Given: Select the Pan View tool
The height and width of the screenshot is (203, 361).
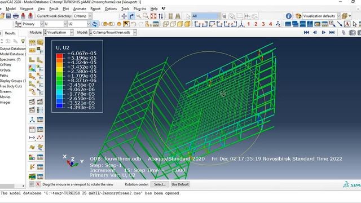Looking at the screenshot, I should [x=124, y=16].
